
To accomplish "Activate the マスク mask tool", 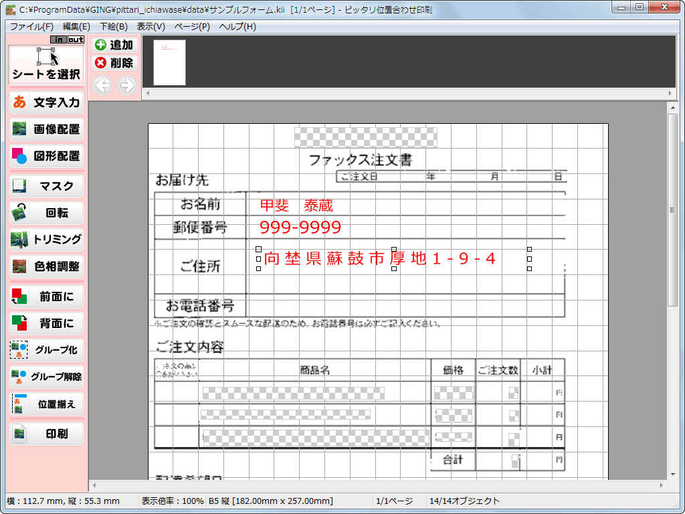I will [46, 186].
